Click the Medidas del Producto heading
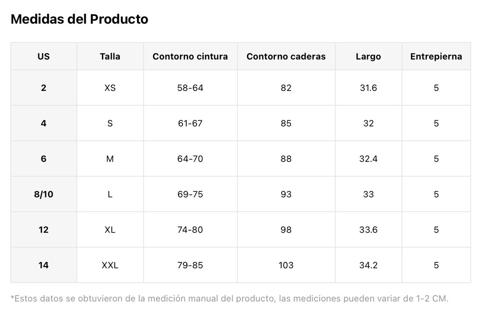 pyautogui.click(x=79, y=19)
